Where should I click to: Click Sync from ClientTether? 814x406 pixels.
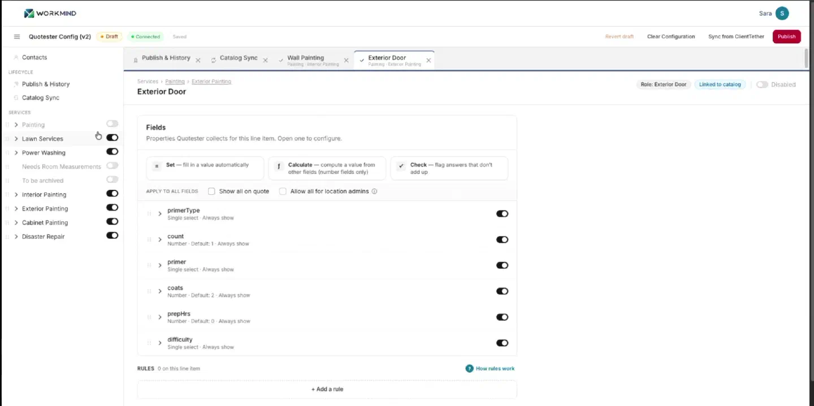tap(736, 37)
